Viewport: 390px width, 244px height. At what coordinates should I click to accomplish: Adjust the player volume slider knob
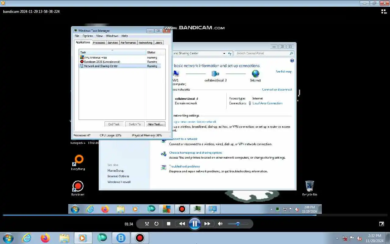238,224
